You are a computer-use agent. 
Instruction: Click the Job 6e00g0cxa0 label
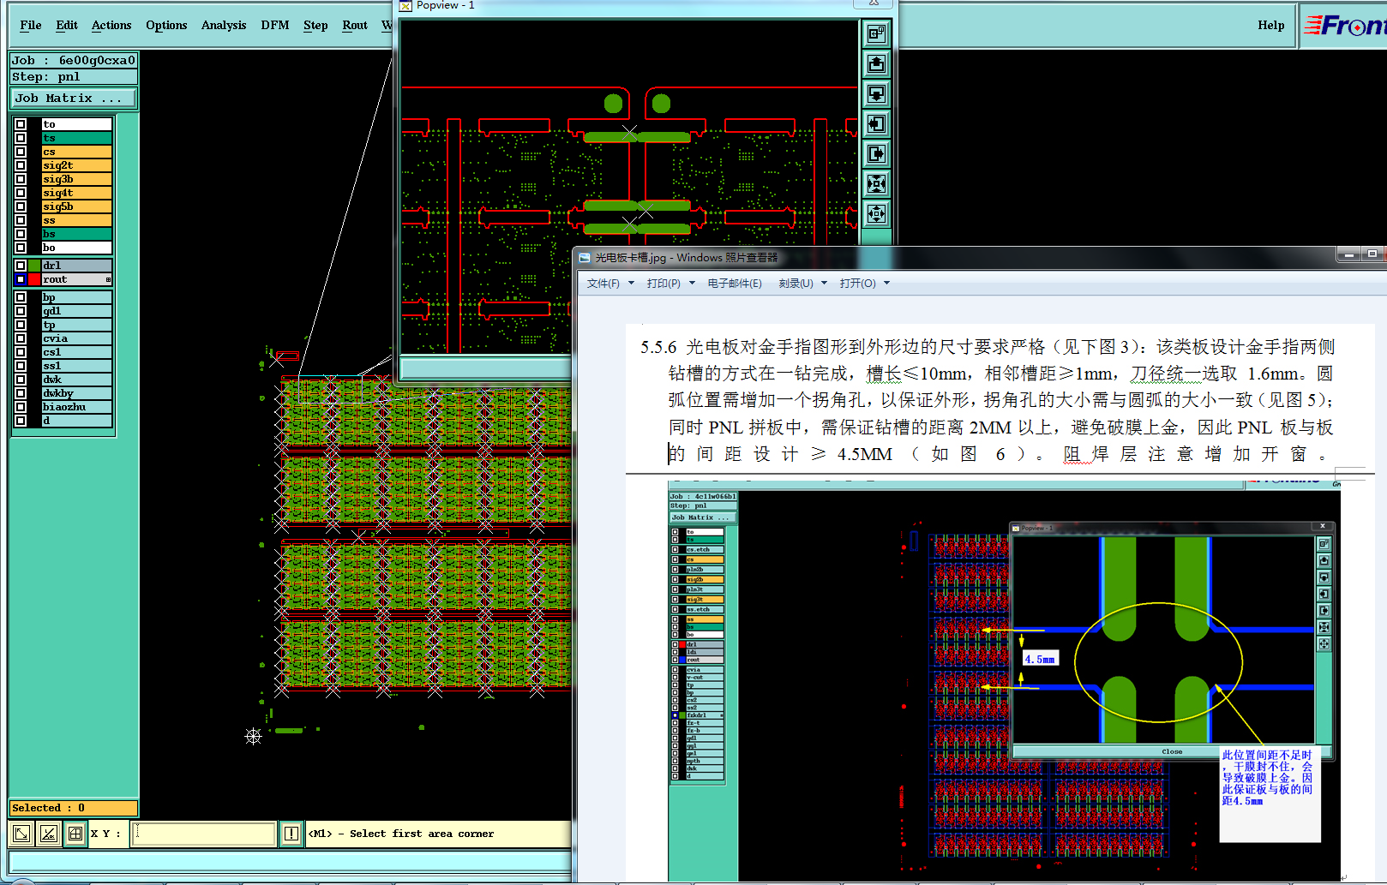74,60
